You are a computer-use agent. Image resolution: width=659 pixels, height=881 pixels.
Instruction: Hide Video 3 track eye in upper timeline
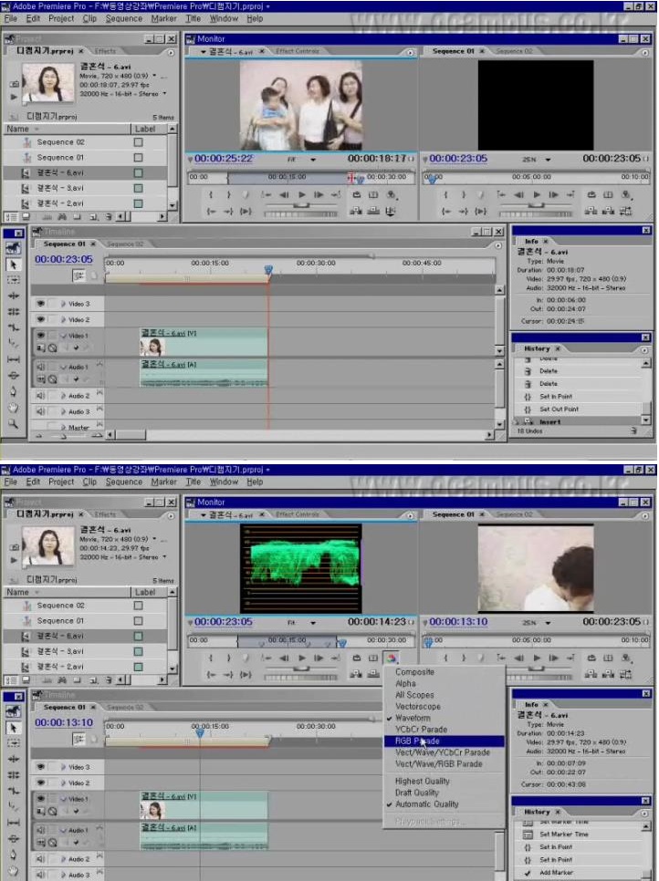coord(40,304)
